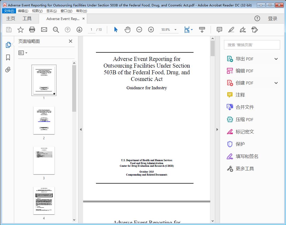Toggle scrolling page display mode
Viewport: 286px width, 225px height.
[202, 30]
